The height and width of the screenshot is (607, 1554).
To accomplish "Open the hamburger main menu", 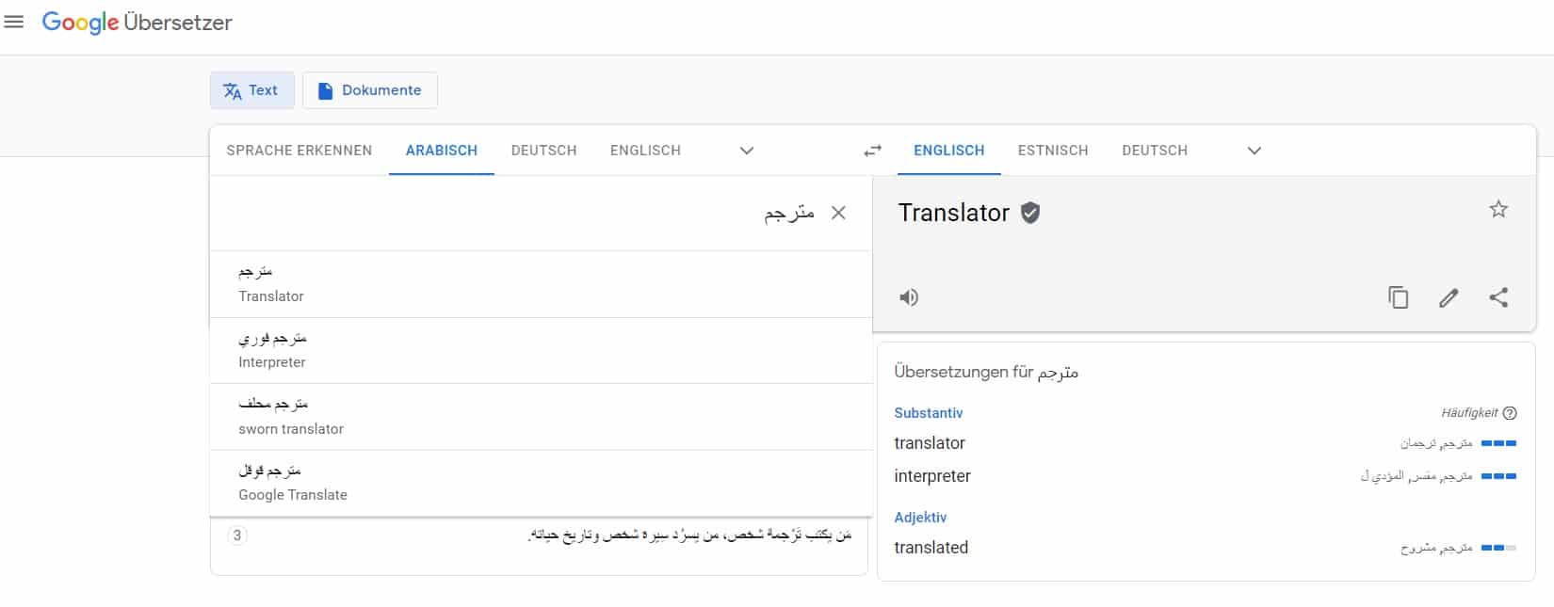I will pyautogui.click(x=14, y=22).
